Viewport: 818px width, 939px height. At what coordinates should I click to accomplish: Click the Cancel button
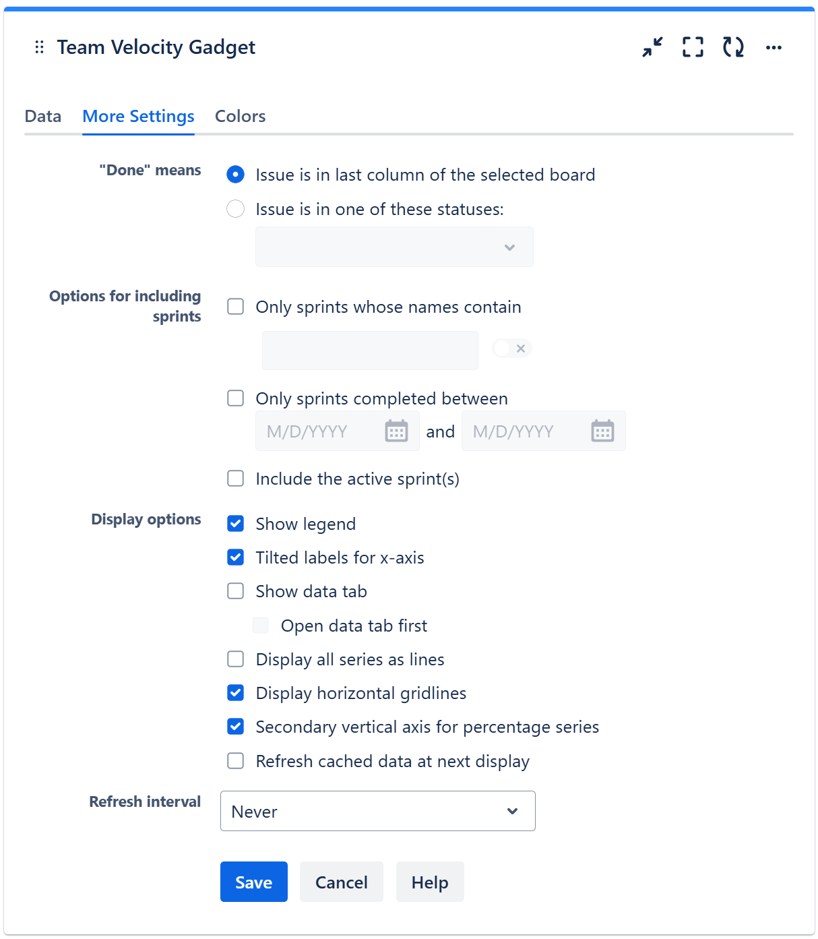341,882
